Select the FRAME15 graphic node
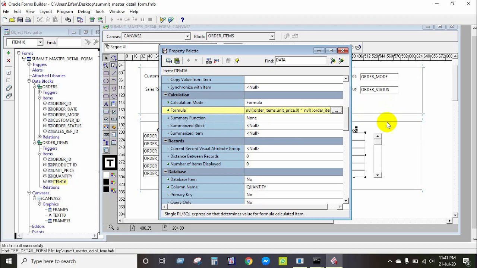Viewport: 477px width, 268px height. 61,221
